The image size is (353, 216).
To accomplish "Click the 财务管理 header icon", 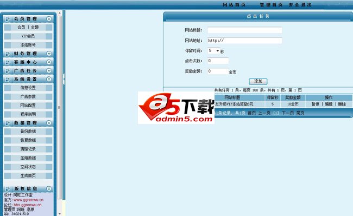I will pos(8,54).
